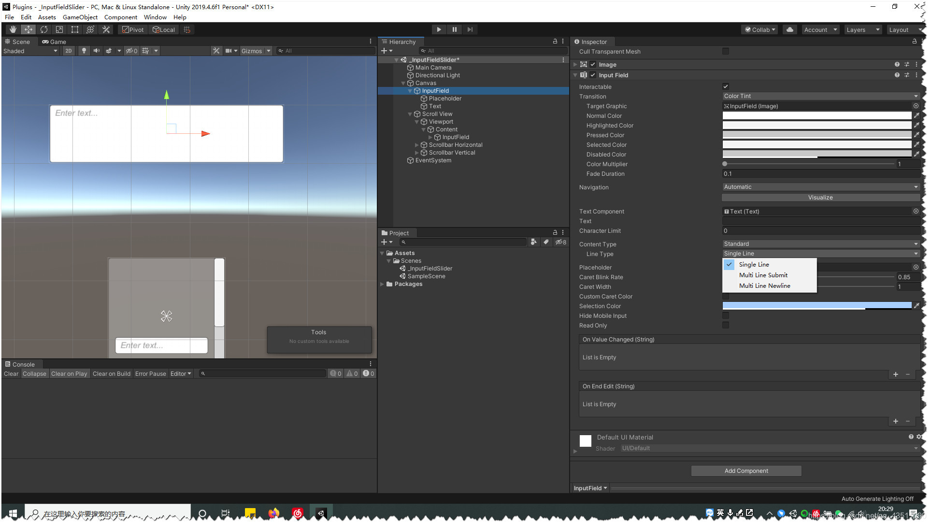Open Content Type Standard dropdown
This screenshot has height=525, width=931.
click(x=821, y=244)
